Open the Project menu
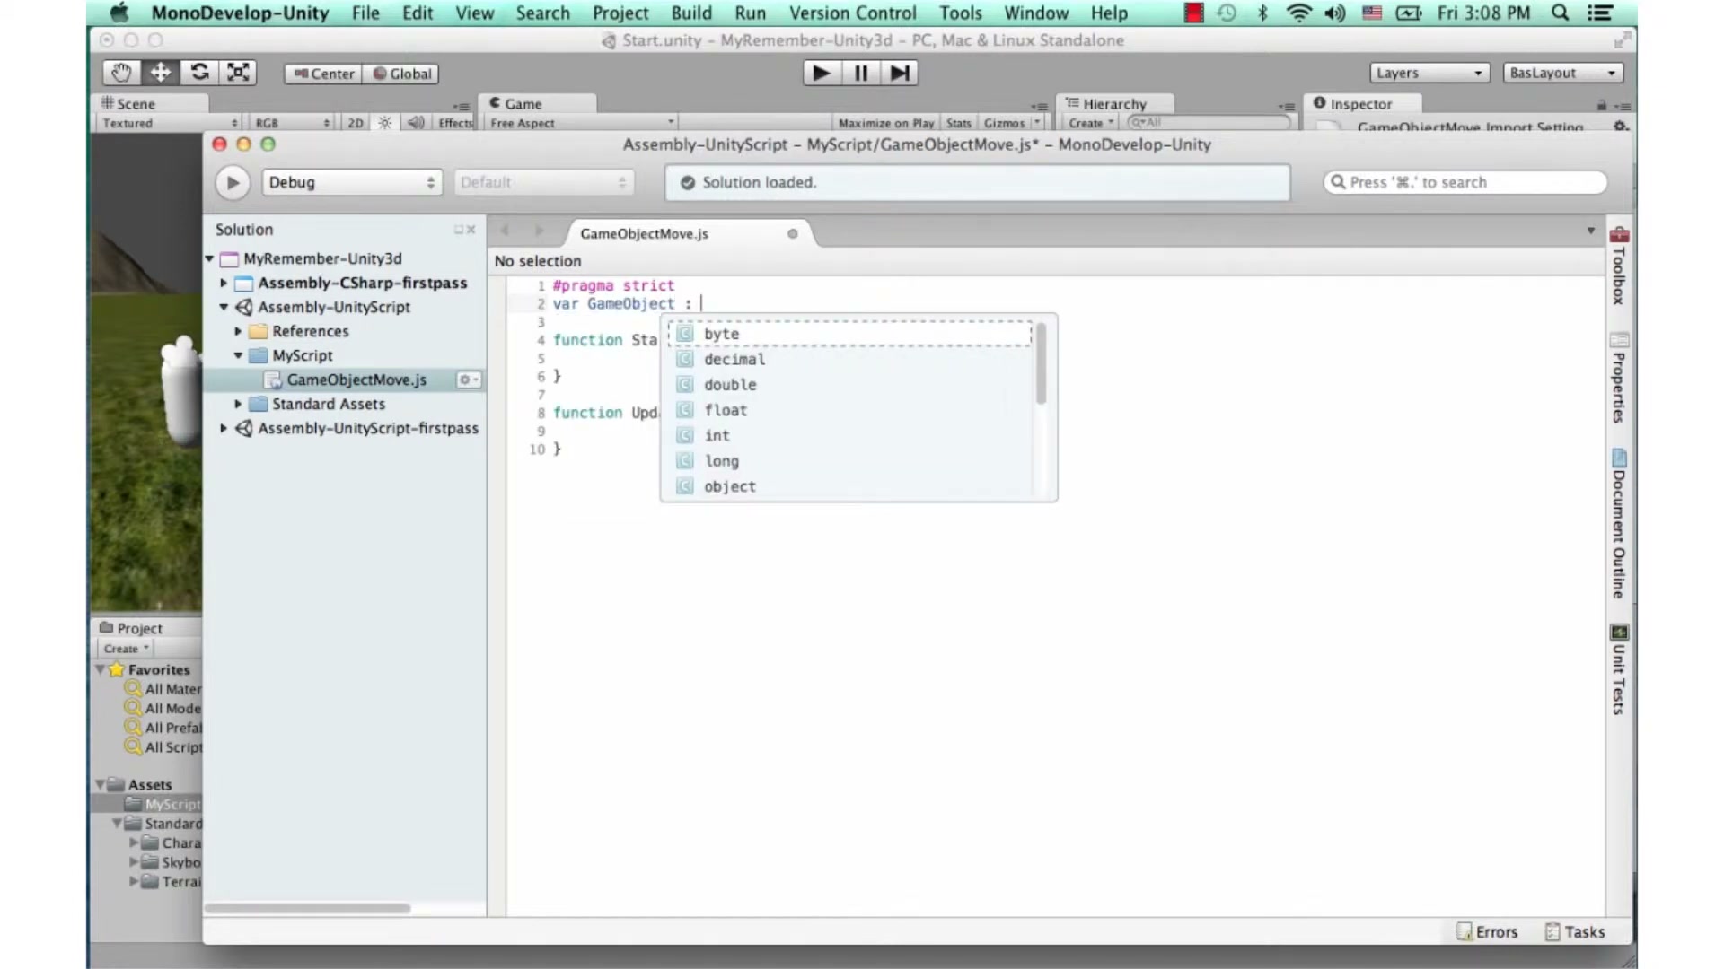This screenshot has width=1724, height=969. [x=620, y=13]
